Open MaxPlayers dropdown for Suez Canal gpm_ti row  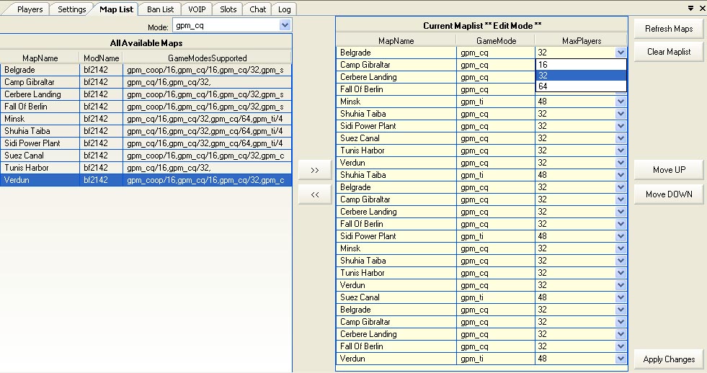621,297
